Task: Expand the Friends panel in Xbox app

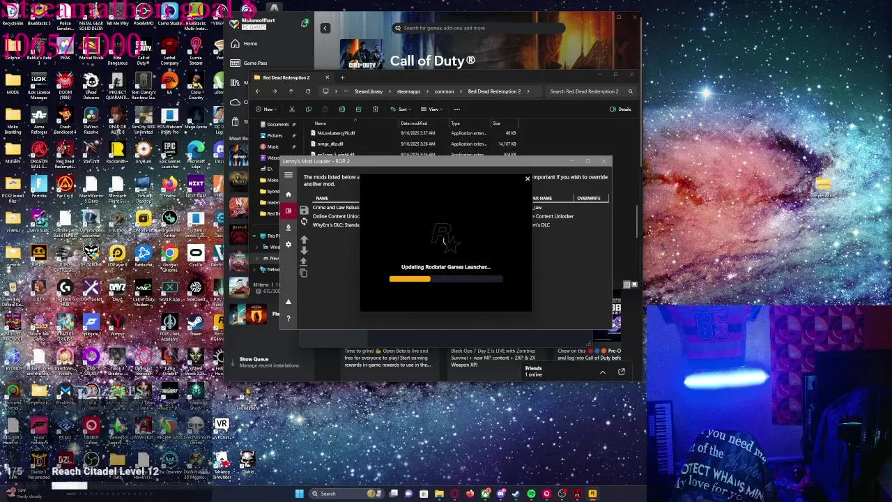Action: tap(603, 372)
